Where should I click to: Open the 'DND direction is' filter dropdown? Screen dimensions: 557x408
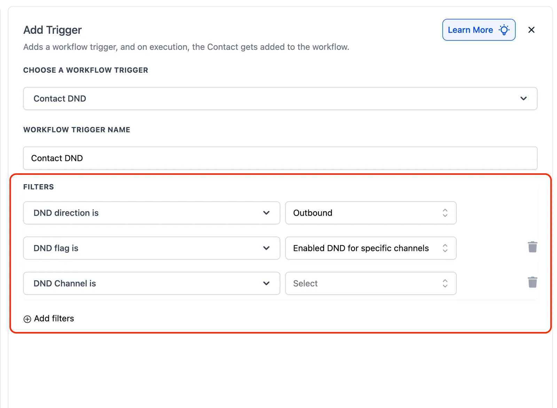coord(151,213)
